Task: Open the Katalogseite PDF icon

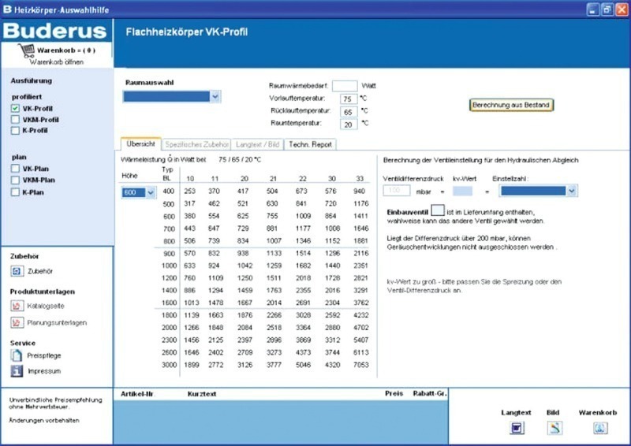Action: [17, 306]
